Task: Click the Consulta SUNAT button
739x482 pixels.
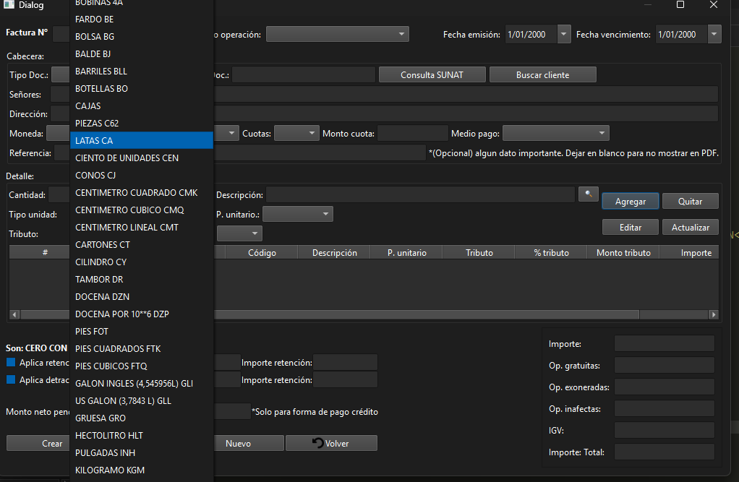Action: [432, 74]
